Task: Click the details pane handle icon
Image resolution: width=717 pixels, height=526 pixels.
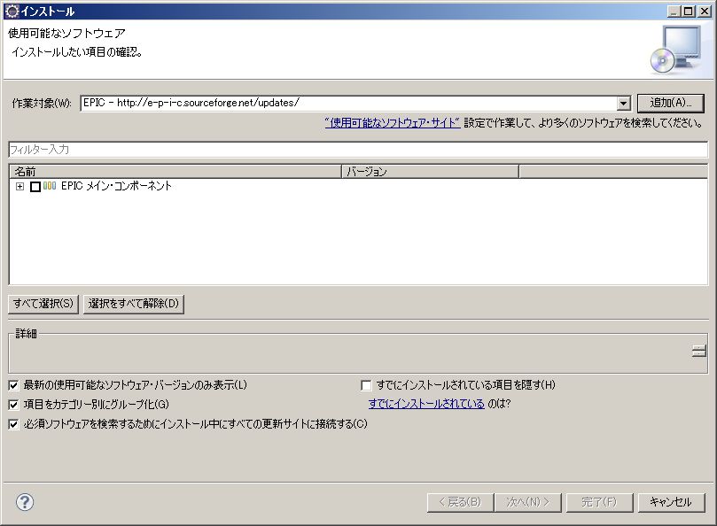Action: pos(698,351)
